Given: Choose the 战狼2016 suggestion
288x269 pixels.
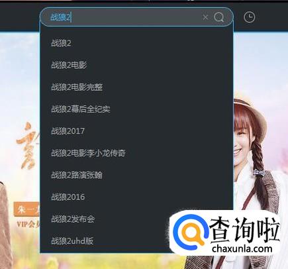Looking at the screenshot, I should [136, 197].
